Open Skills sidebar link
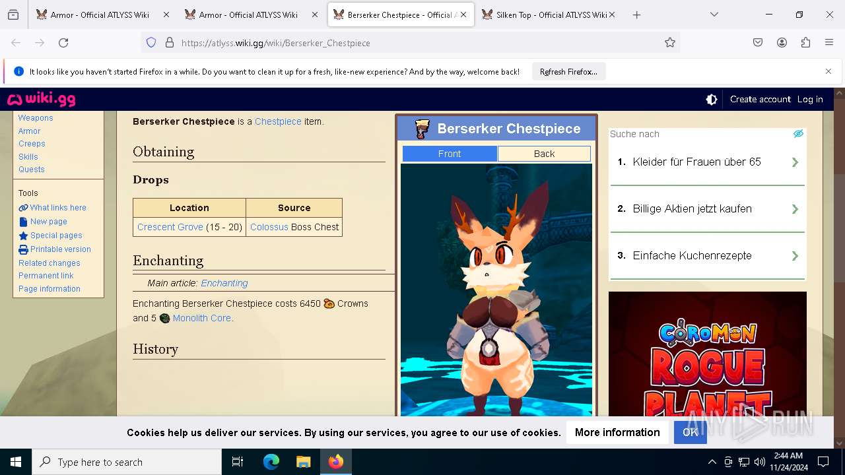Image resolution: width=845 pixels, height=475 pixels. (x=28, y=157)
